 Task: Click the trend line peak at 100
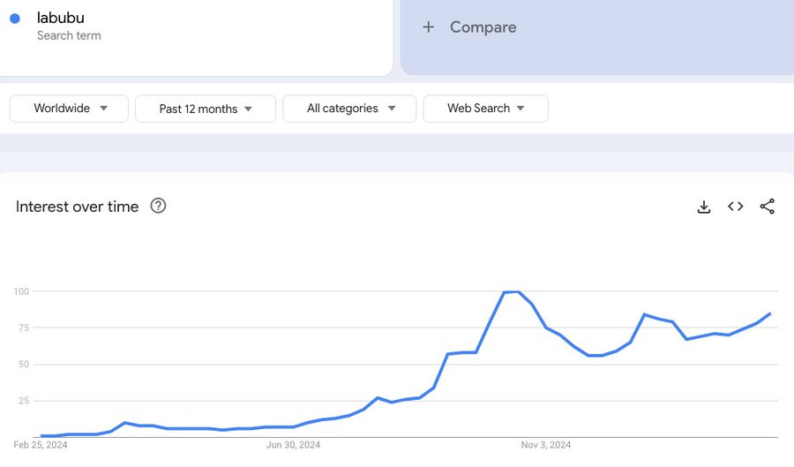(x=512, y=291)
